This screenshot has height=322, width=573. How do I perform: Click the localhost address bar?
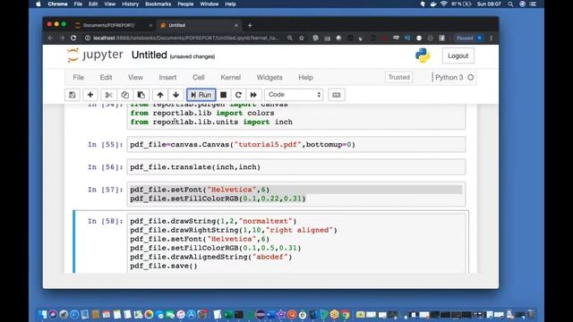pos(185,38)
